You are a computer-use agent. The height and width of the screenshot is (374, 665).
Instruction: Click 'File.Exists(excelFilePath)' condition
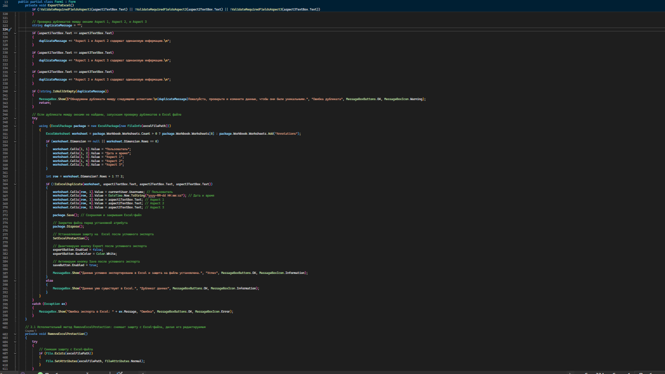click(x=68, y=354)
